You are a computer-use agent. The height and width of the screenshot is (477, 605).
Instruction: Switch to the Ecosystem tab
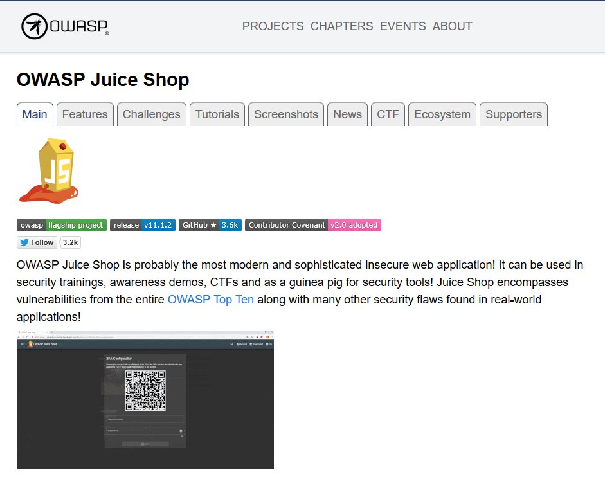coord(442,114)
